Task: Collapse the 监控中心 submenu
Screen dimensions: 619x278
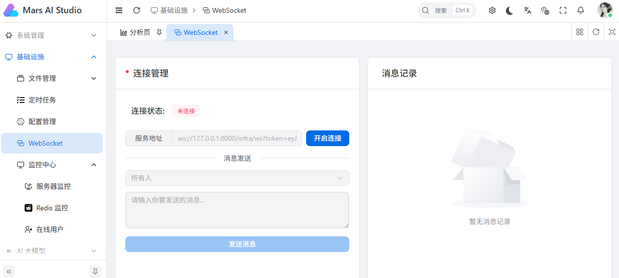Action: [x=52, y=165]
